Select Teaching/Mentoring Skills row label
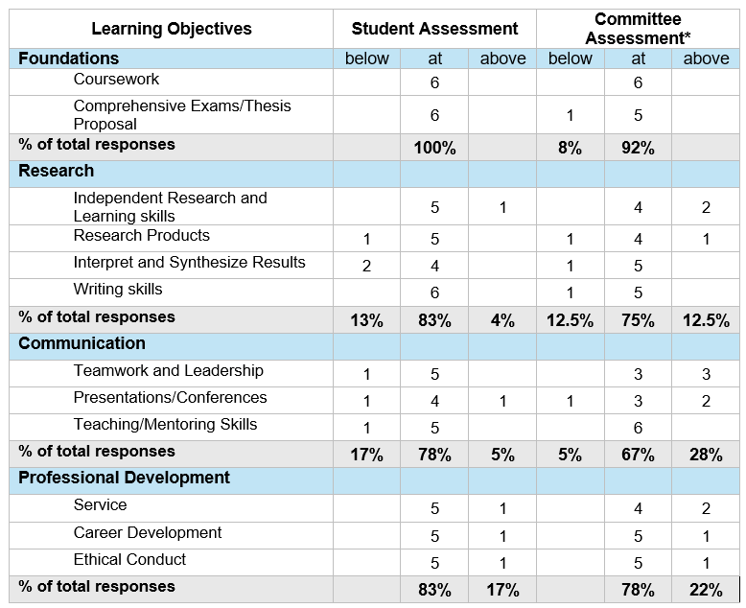746x608 pixels. [x=165, y=424]
